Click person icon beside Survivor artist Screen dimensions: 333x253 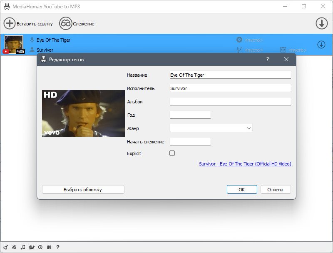coord(32,50)
